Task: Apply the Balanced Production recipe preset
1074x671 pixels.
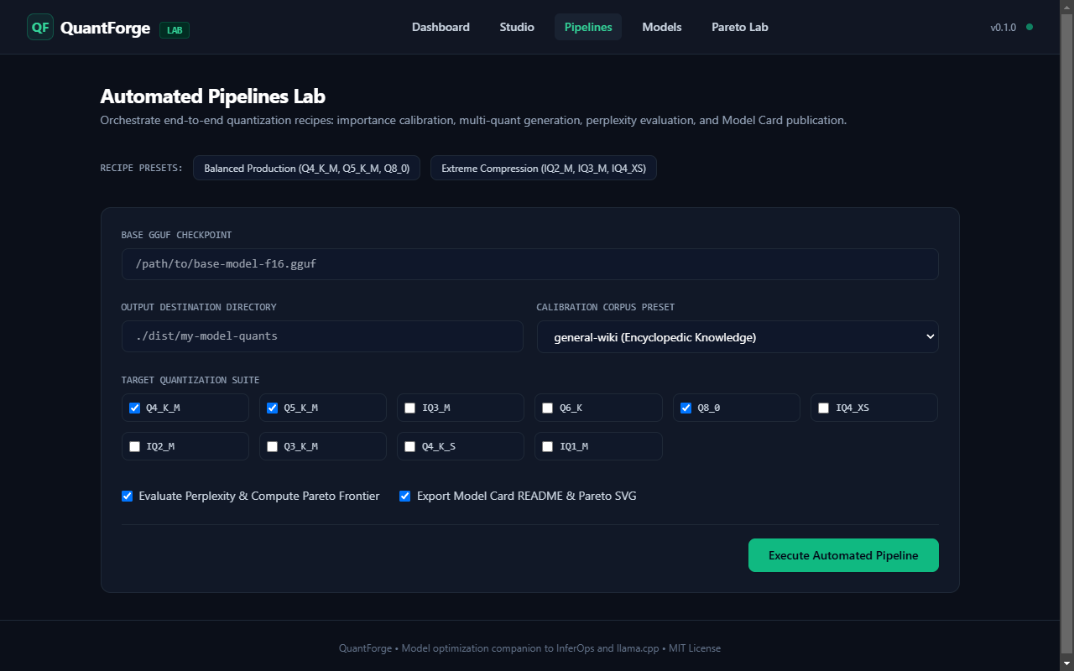Action: click(306, 168)
